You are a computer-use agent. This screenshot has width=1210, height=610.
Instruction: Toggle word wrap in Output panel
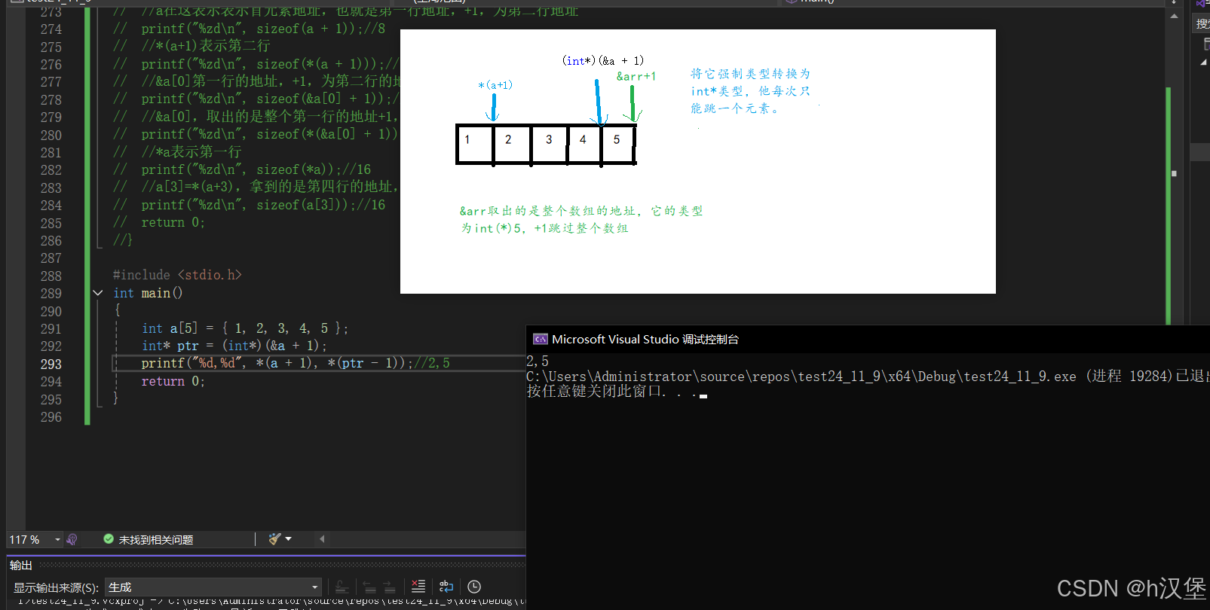[446, 587]
